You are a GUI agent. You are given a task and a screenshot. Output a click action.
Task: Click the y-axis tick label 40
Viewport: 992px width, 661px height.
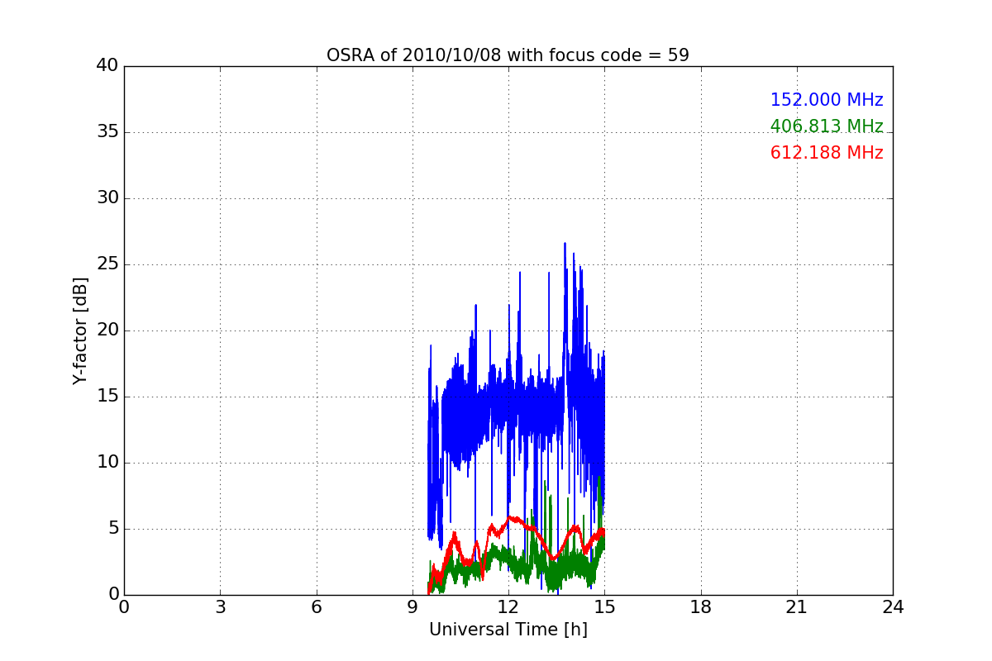(107, 66)
